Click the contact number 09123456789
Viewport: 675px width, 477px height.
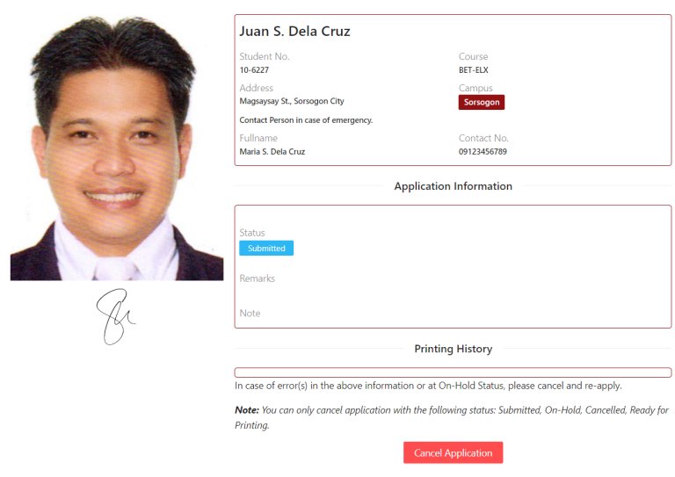tap(483, 151)
